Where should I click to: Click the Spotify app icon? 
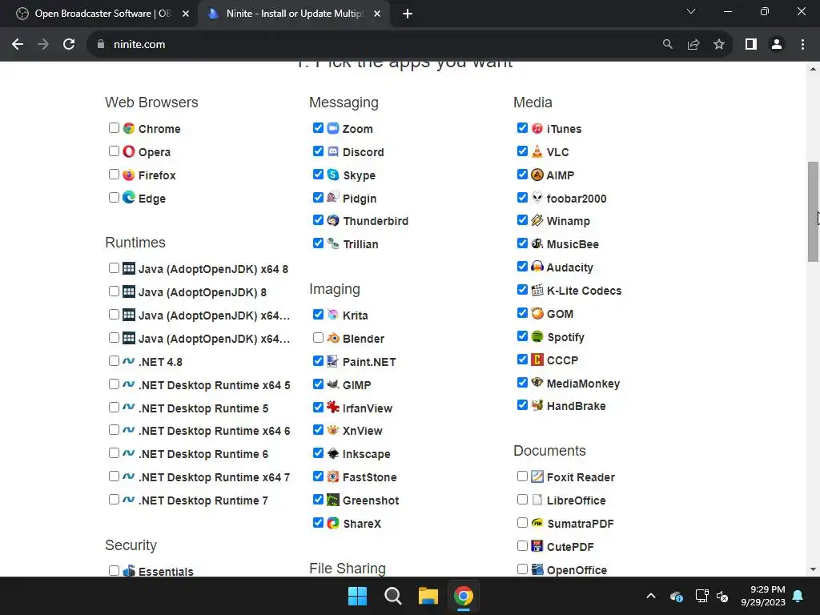tap(537, 336)
